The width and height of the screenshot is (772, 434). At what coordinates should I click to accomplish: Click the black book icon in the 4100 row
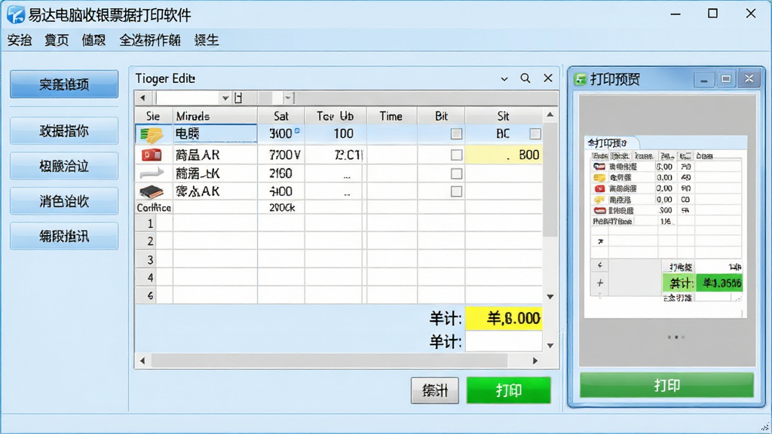tap(152, 191)
